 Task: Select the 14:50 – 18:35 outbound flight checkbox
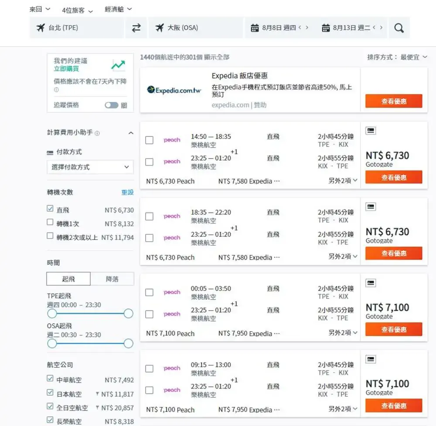click(x=149, y=140)
